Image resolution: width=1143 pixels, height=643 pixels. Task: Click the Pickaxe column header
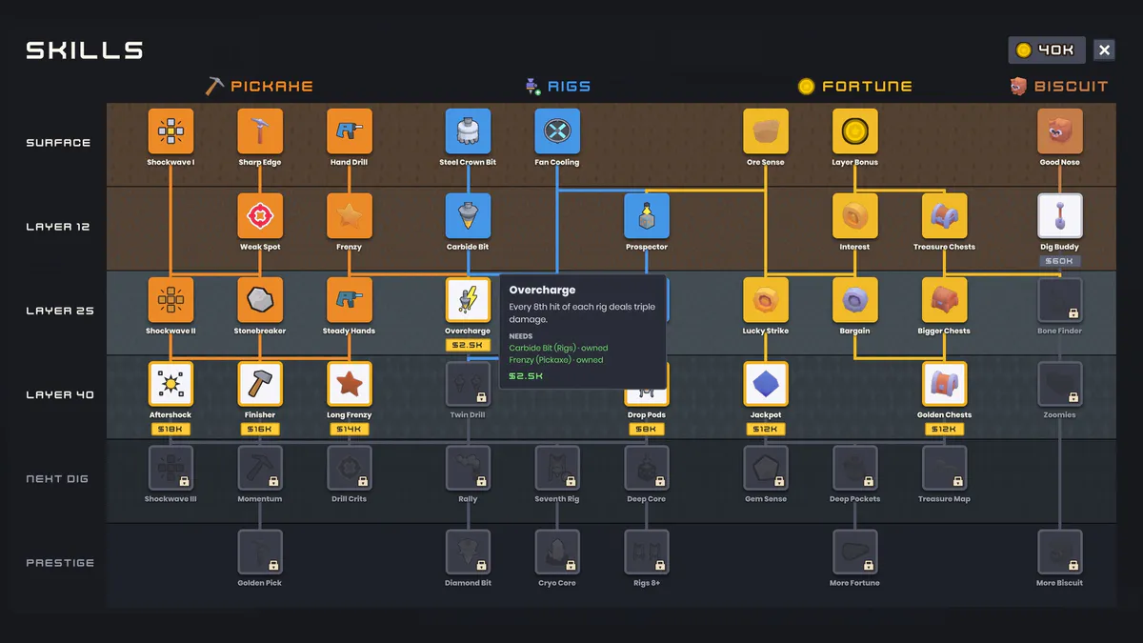click(259, 87)
